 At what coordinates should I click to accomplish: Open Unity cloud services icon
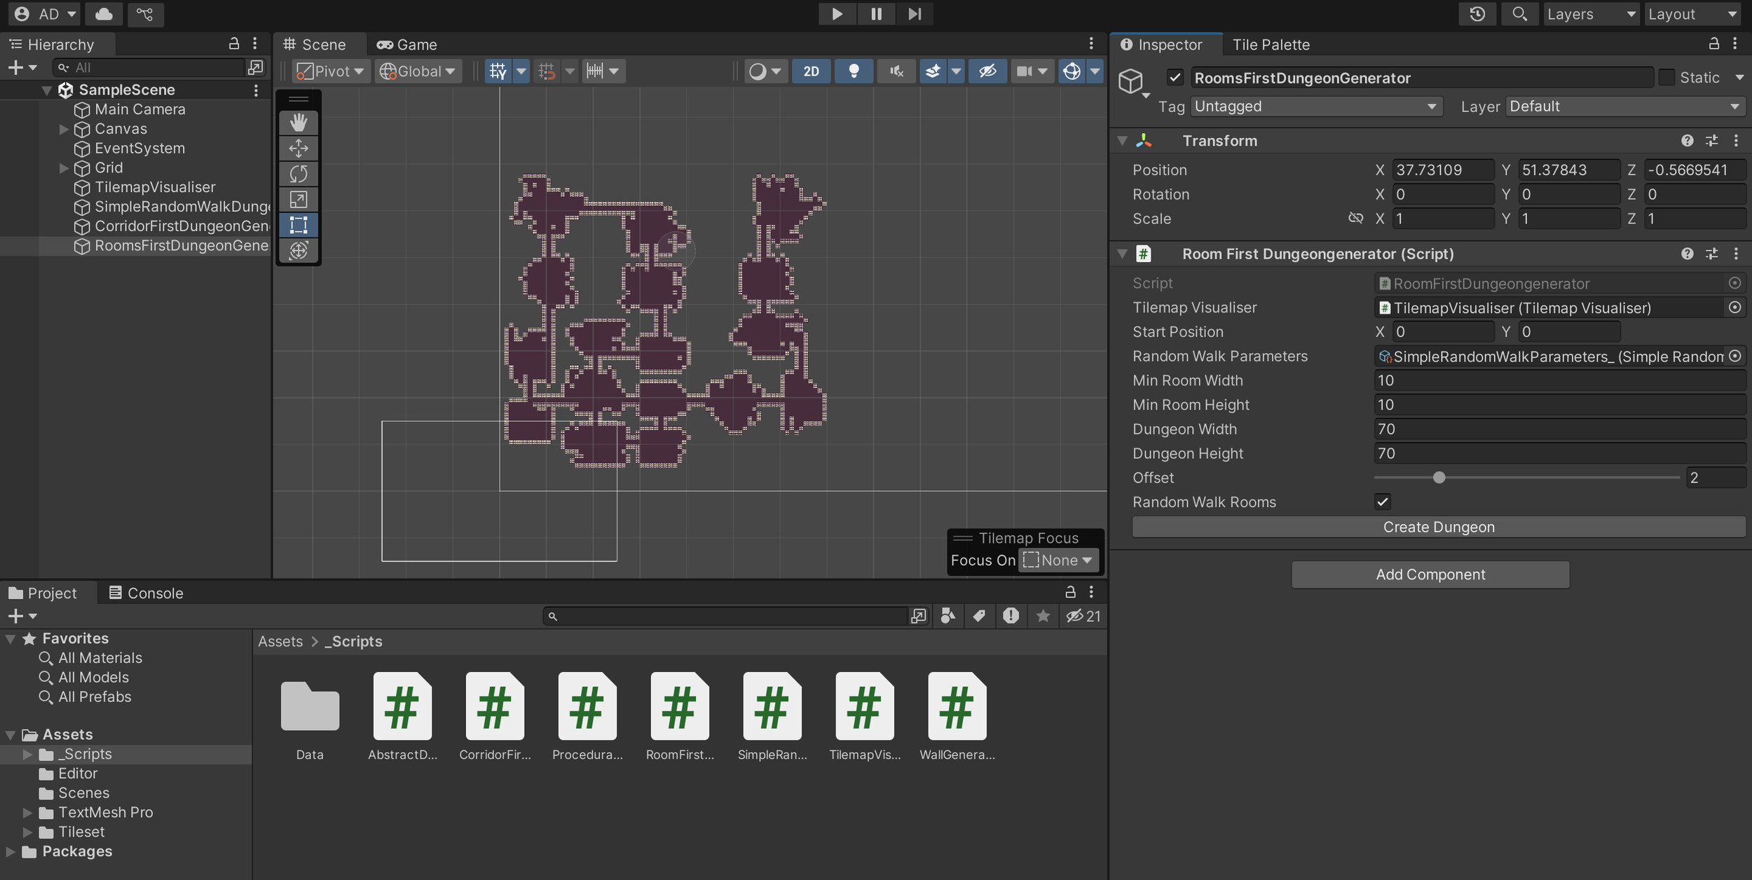[104, 14]
